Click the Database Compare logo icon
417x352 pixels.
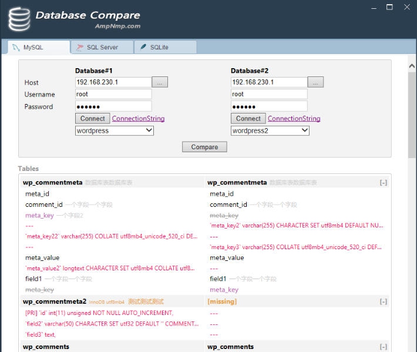pyautogui.click(x=19, y=19)
